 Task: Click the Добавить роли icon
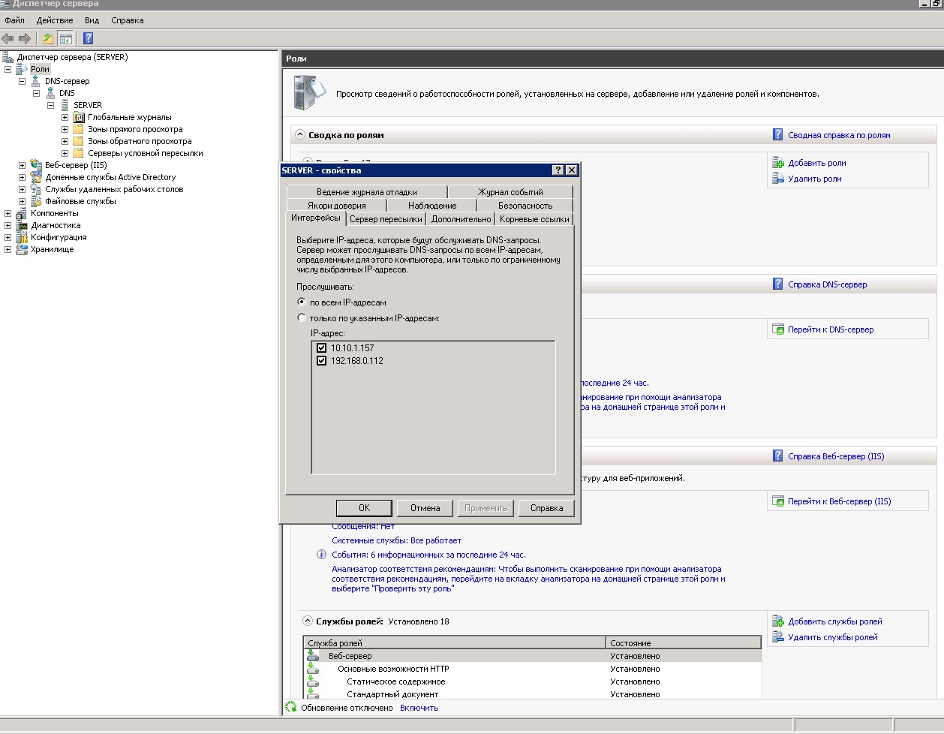pyautogui.click(x=778, y=163)
